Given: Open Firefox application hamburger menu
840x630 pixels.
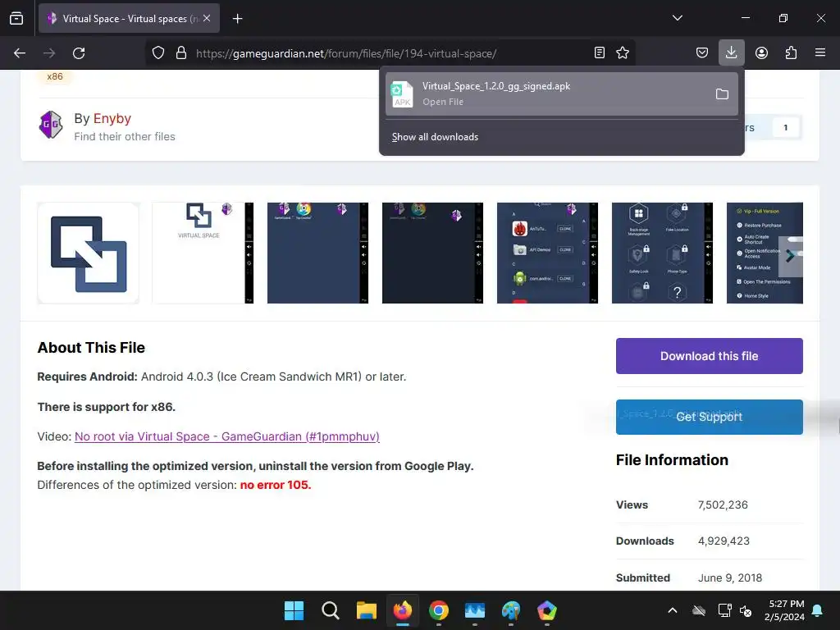Looking at the screenshot, I should 820,52.
